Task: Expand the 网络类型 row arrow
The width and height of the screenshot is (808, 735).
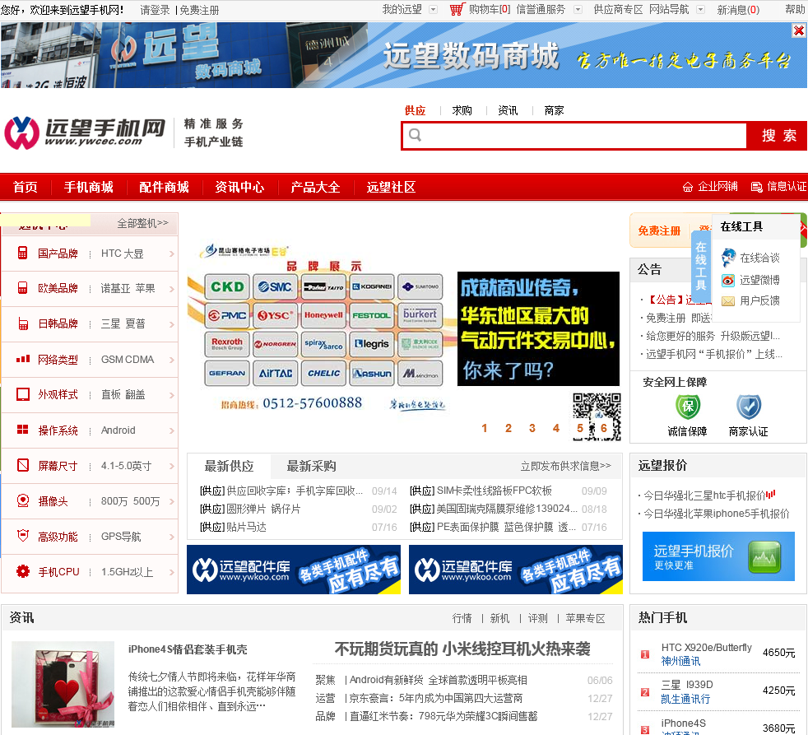Action: click(172, 360)
